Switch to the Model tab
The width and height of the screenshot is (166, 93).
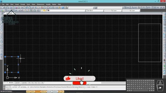click(x=11, y=83)
